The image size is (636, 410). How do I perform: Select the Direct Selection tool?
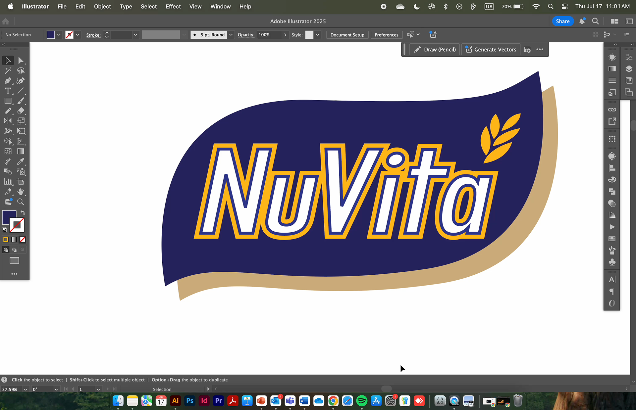(x=21, y=61)
